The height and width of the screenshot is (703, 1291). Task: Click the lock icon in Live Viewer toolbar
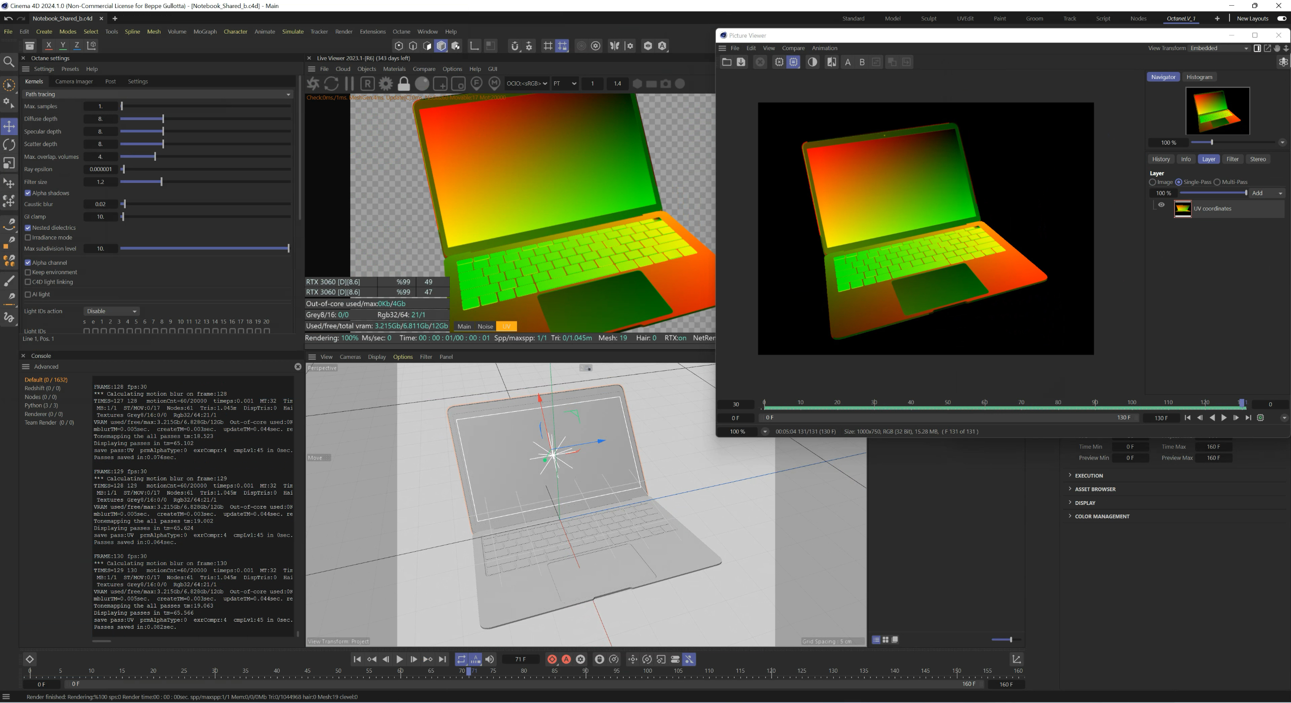[x=404, y=84]
